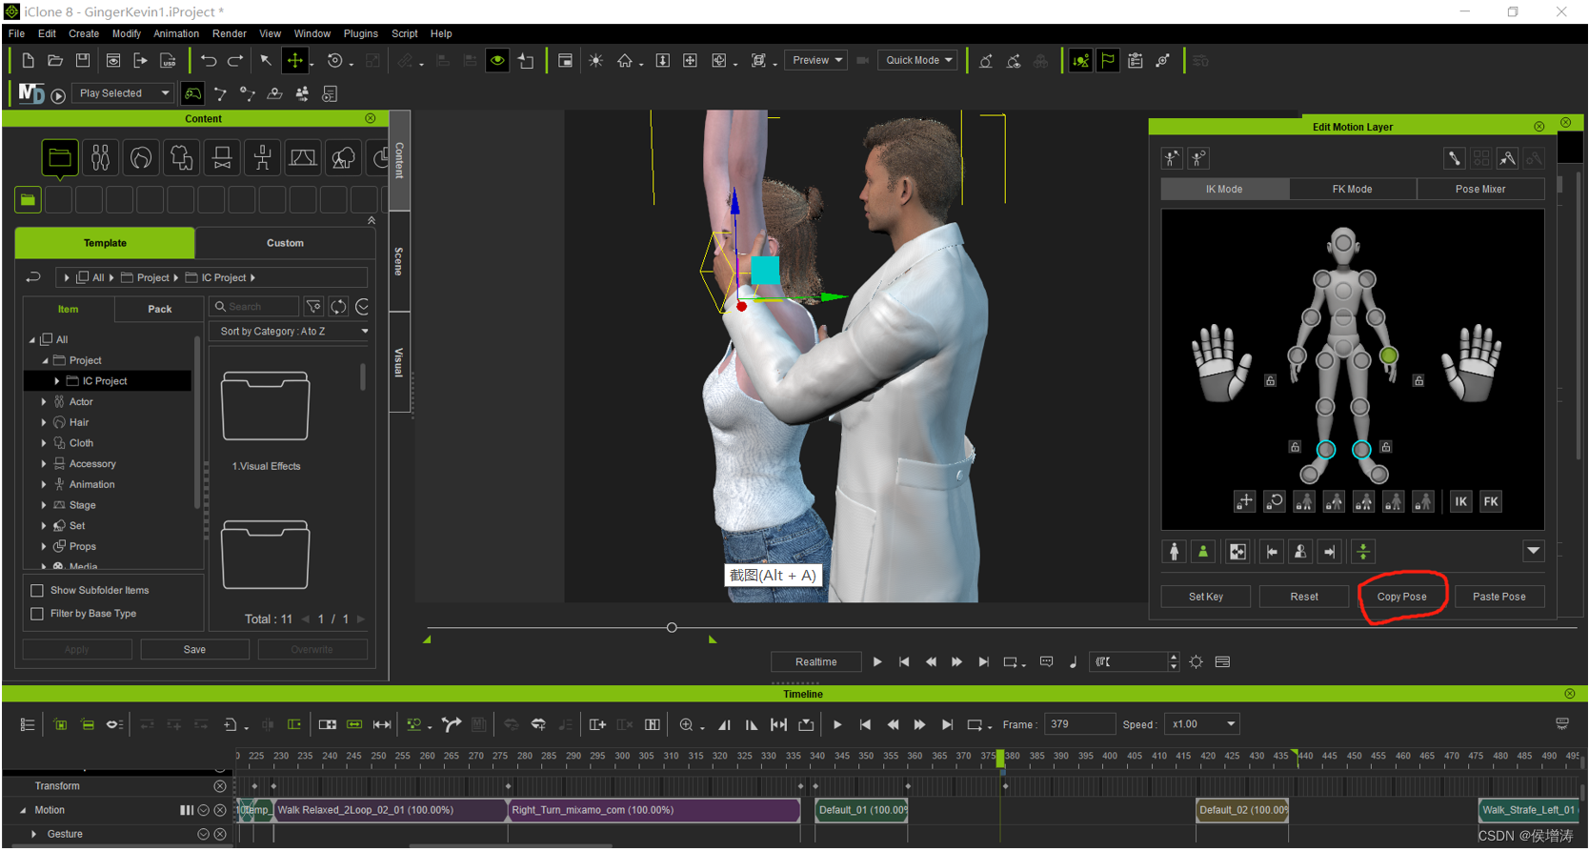This screenshot has width=1589, height=852.
Task: Click the FK button below the dummy
Action: tap(1491, 501)
